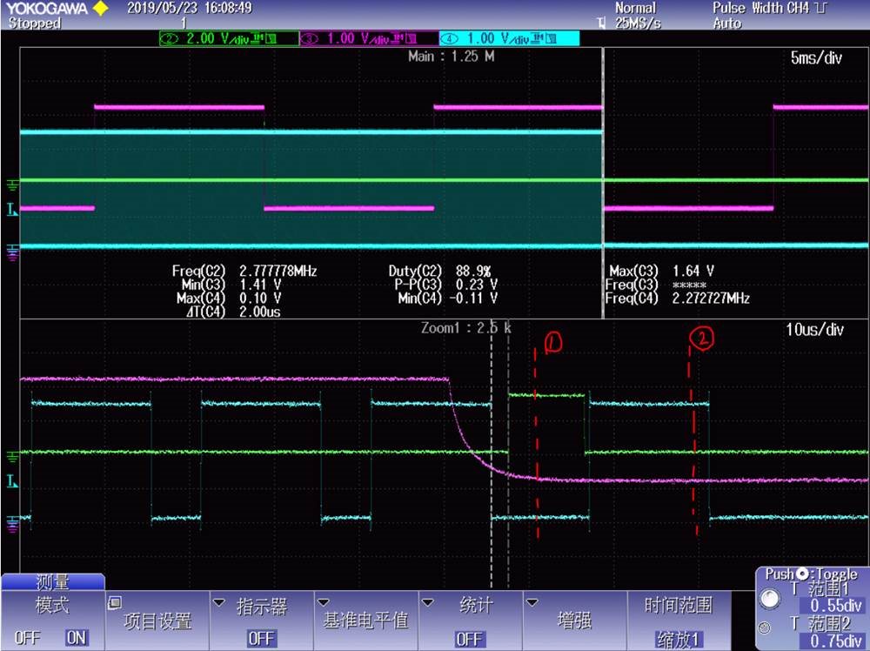Turn 模式 measurement mode ON
Screen dimensions: 870x651
pyautogui.click(x=76, y=638)
